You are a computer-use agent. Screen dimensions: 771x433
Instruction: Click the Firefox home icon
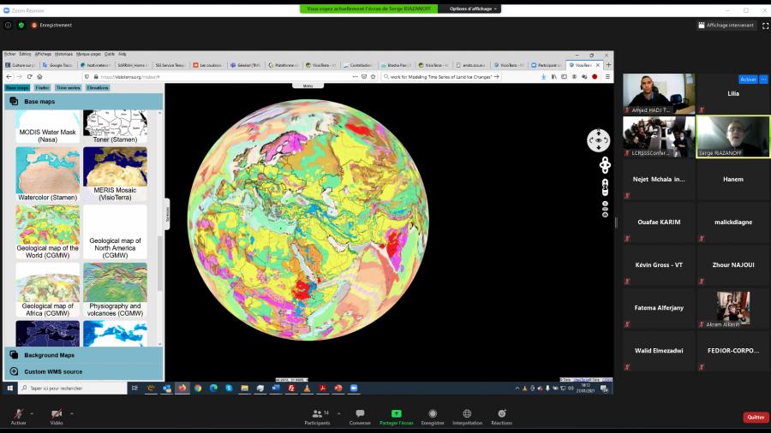pos(39,76)
